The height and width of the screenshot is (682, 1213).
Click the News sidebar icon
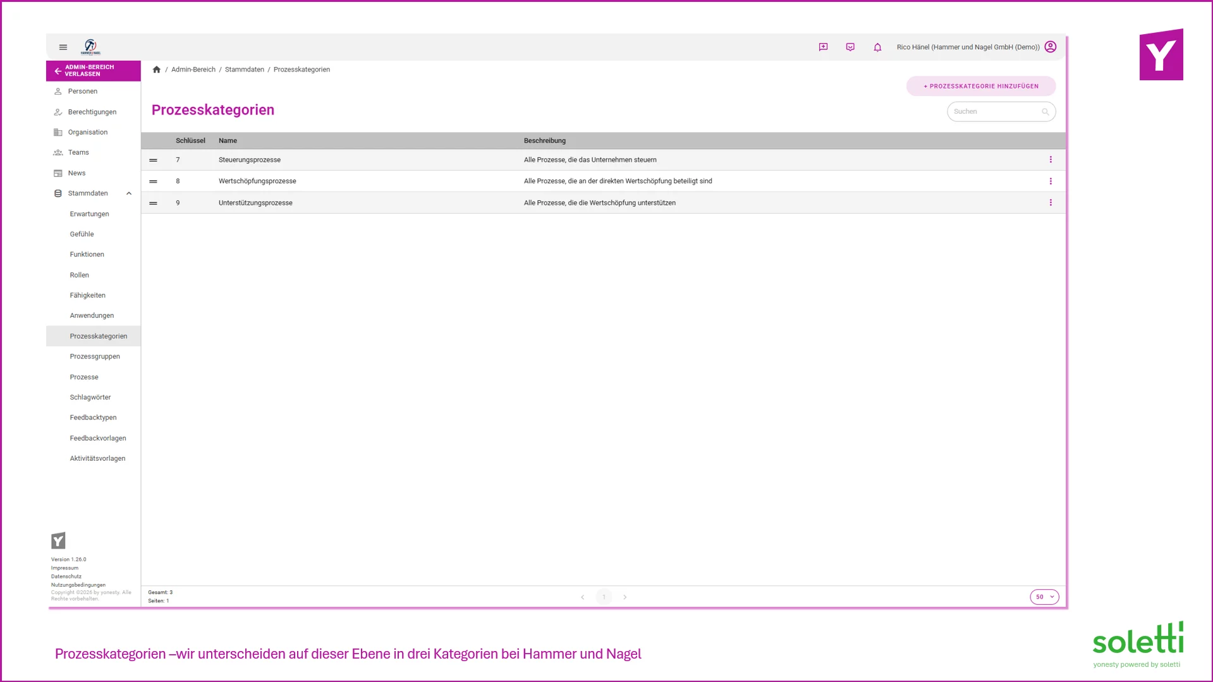[x=58, y=173]
